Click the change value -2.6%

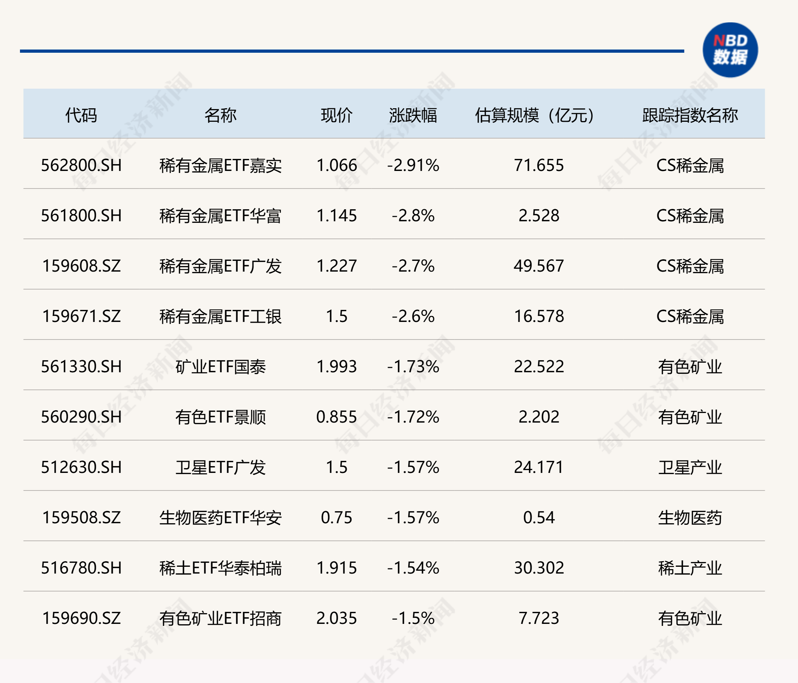[413, 316]
